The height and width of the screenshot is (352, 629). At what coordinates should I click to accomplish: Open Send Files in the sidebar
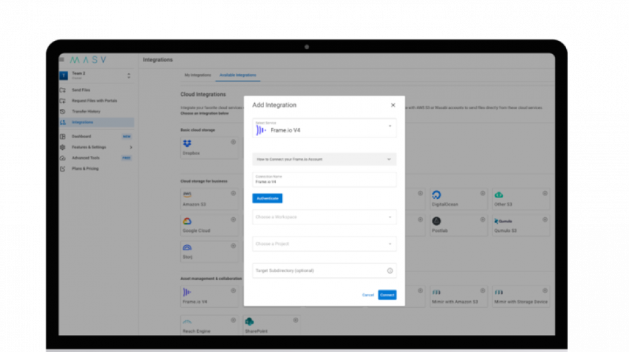pyautogui.click(x=81, y=90)
